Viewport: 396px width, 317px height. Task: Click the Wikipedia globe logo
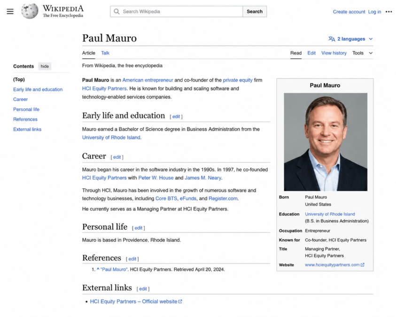[x=30, y=11]
